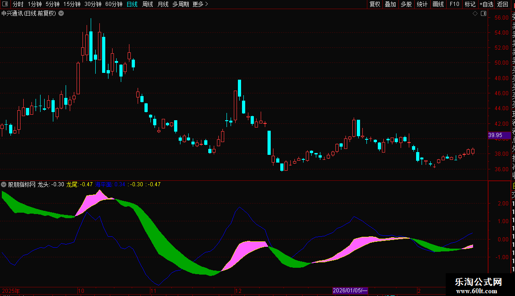Viewport: 515px width, 296px height.
Task: Switch to 月线 monthly chart
Action: coord(163,4)
